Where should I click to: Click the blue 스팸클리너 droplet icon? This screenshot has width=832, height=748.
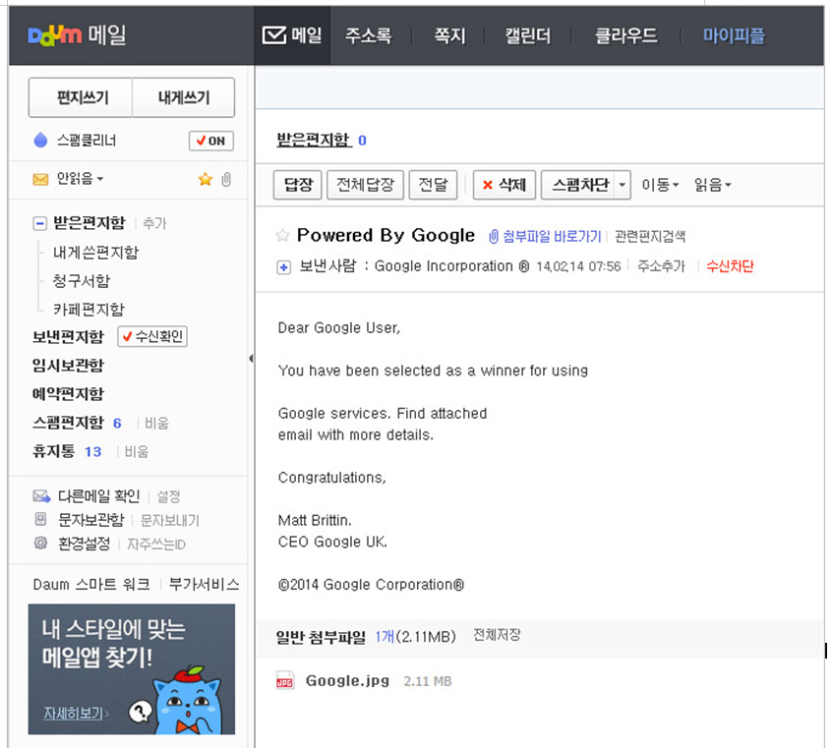(x=40, y=140)
